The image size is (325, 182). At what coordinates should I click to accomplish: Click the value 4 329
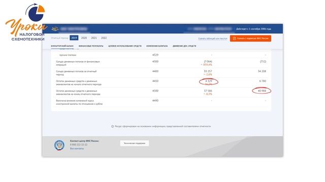coord(209,81)
